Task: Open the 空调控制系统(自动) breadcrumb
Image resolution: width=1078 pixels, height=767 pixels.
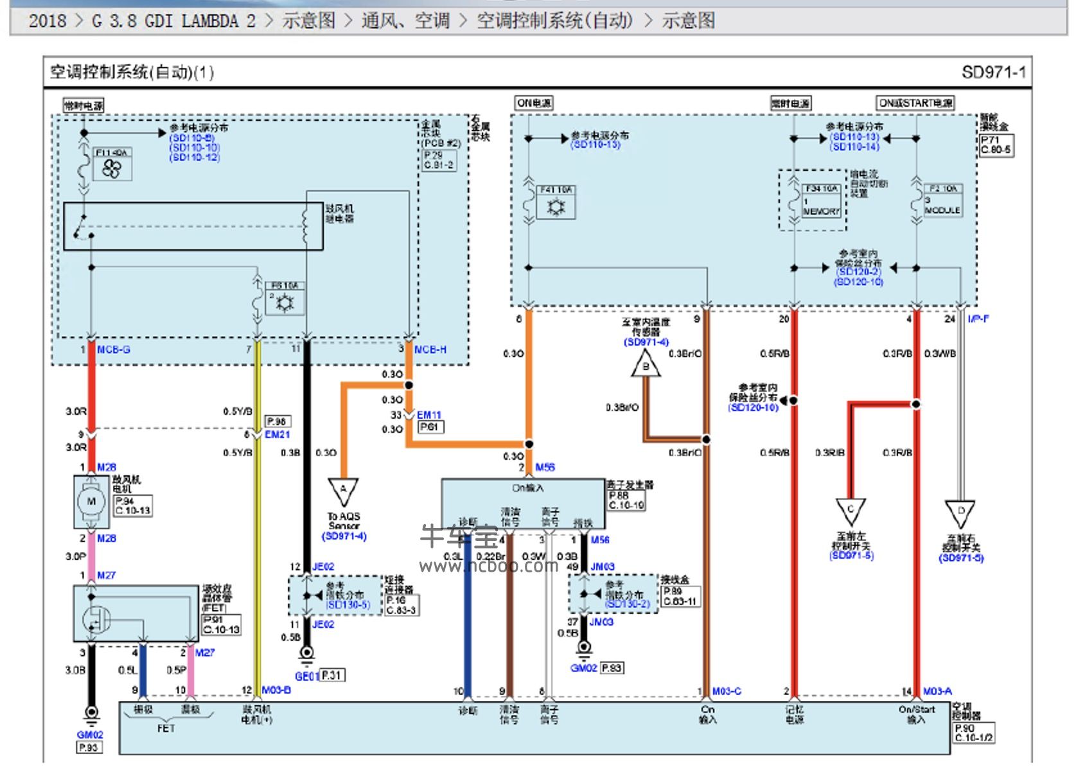Action: 554,21
